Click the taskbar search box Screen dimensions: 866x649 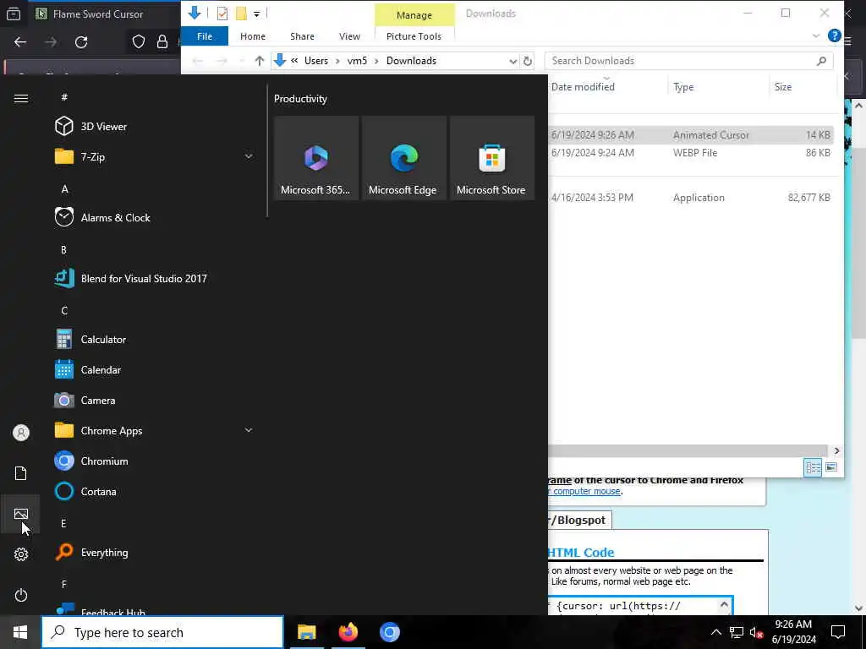[162, 632]
